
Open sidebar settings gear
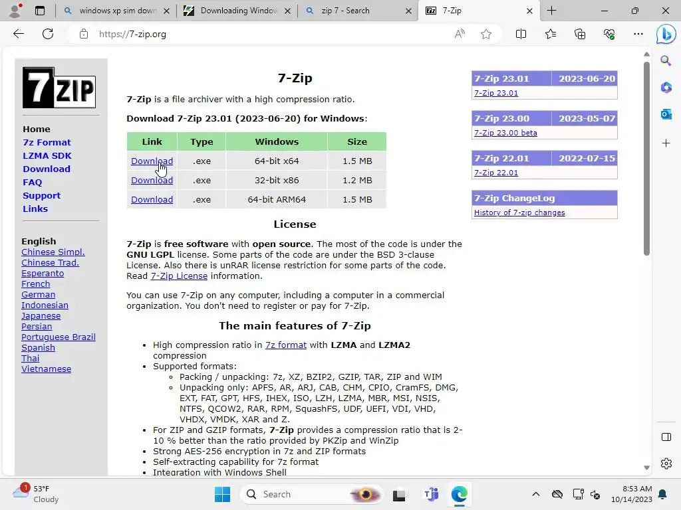(666, 464)
